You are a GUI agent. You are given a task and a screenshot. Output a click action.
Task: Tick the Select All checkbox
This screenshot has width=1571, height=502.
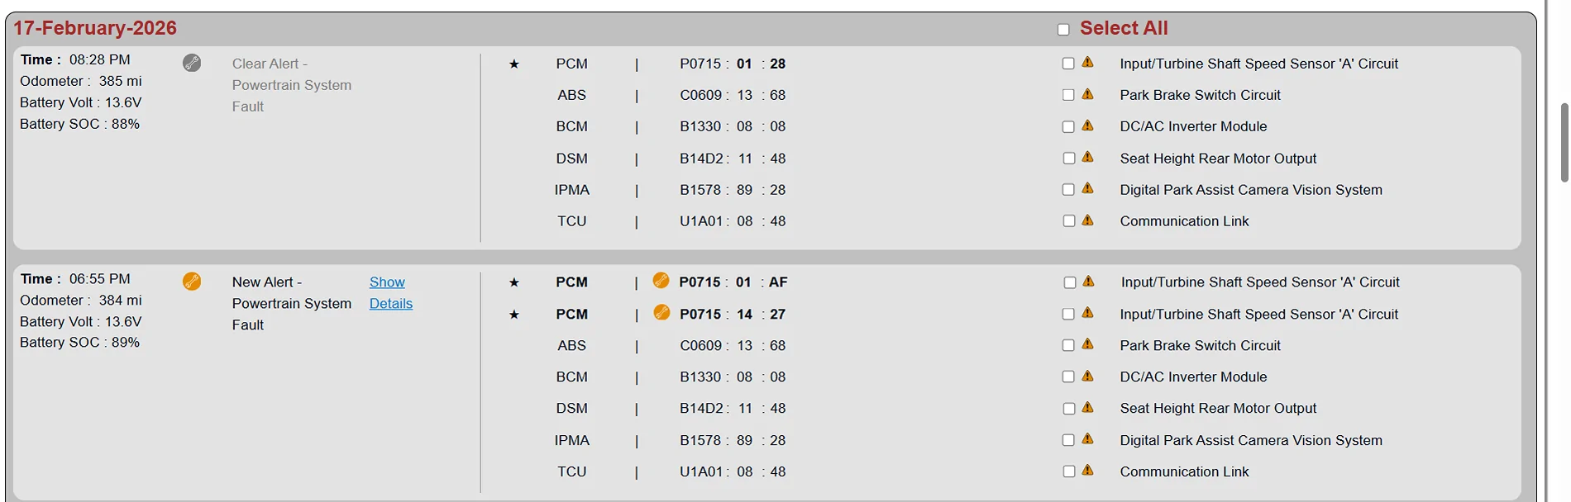[1063, 30]
